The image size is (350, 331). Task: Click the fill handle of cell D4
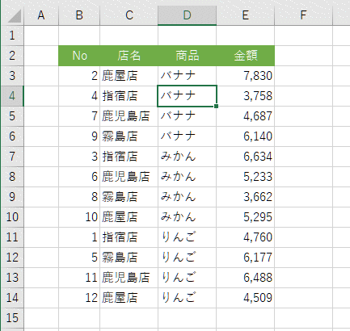(x=216, y=107)
